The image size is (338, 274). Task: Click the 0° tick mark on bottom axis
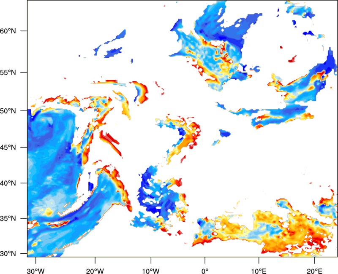205,259
